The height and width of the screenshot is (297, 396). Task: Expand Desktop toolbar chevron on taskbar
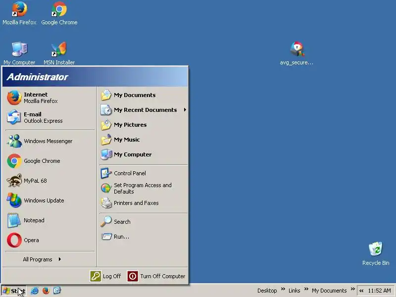click(283, 289)
